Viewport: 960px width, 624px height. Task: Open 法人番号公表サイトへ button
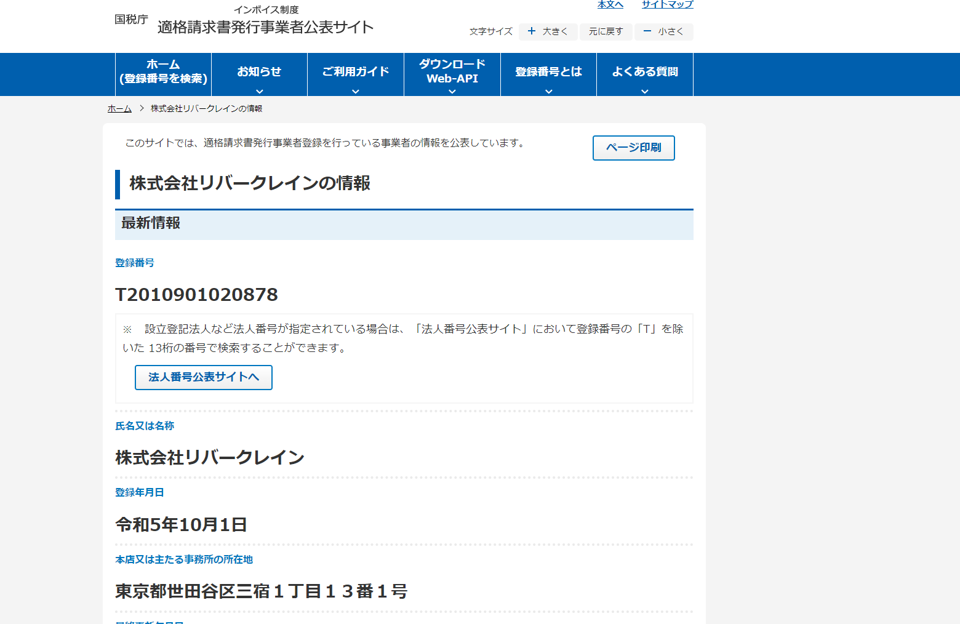pyautogui.click(x=204, y=377)
